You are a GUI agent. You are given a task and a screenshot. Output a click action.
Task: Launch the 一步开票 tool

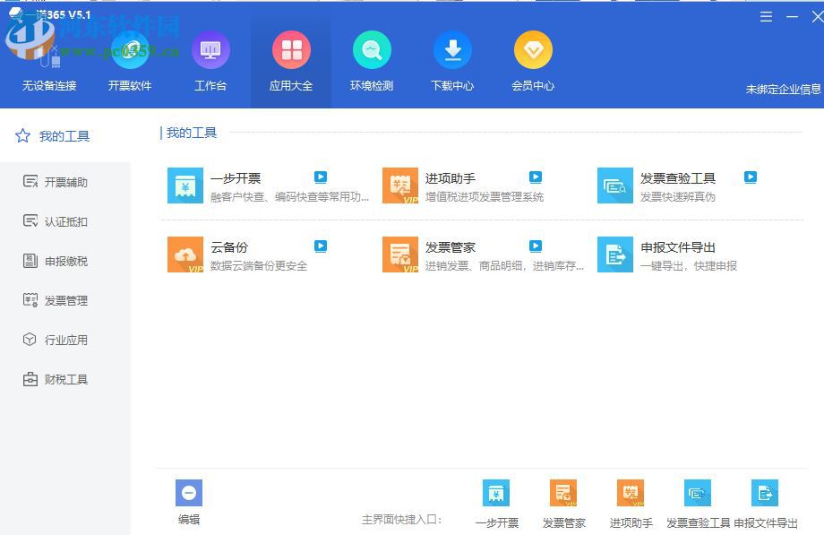tap(238, 178)
